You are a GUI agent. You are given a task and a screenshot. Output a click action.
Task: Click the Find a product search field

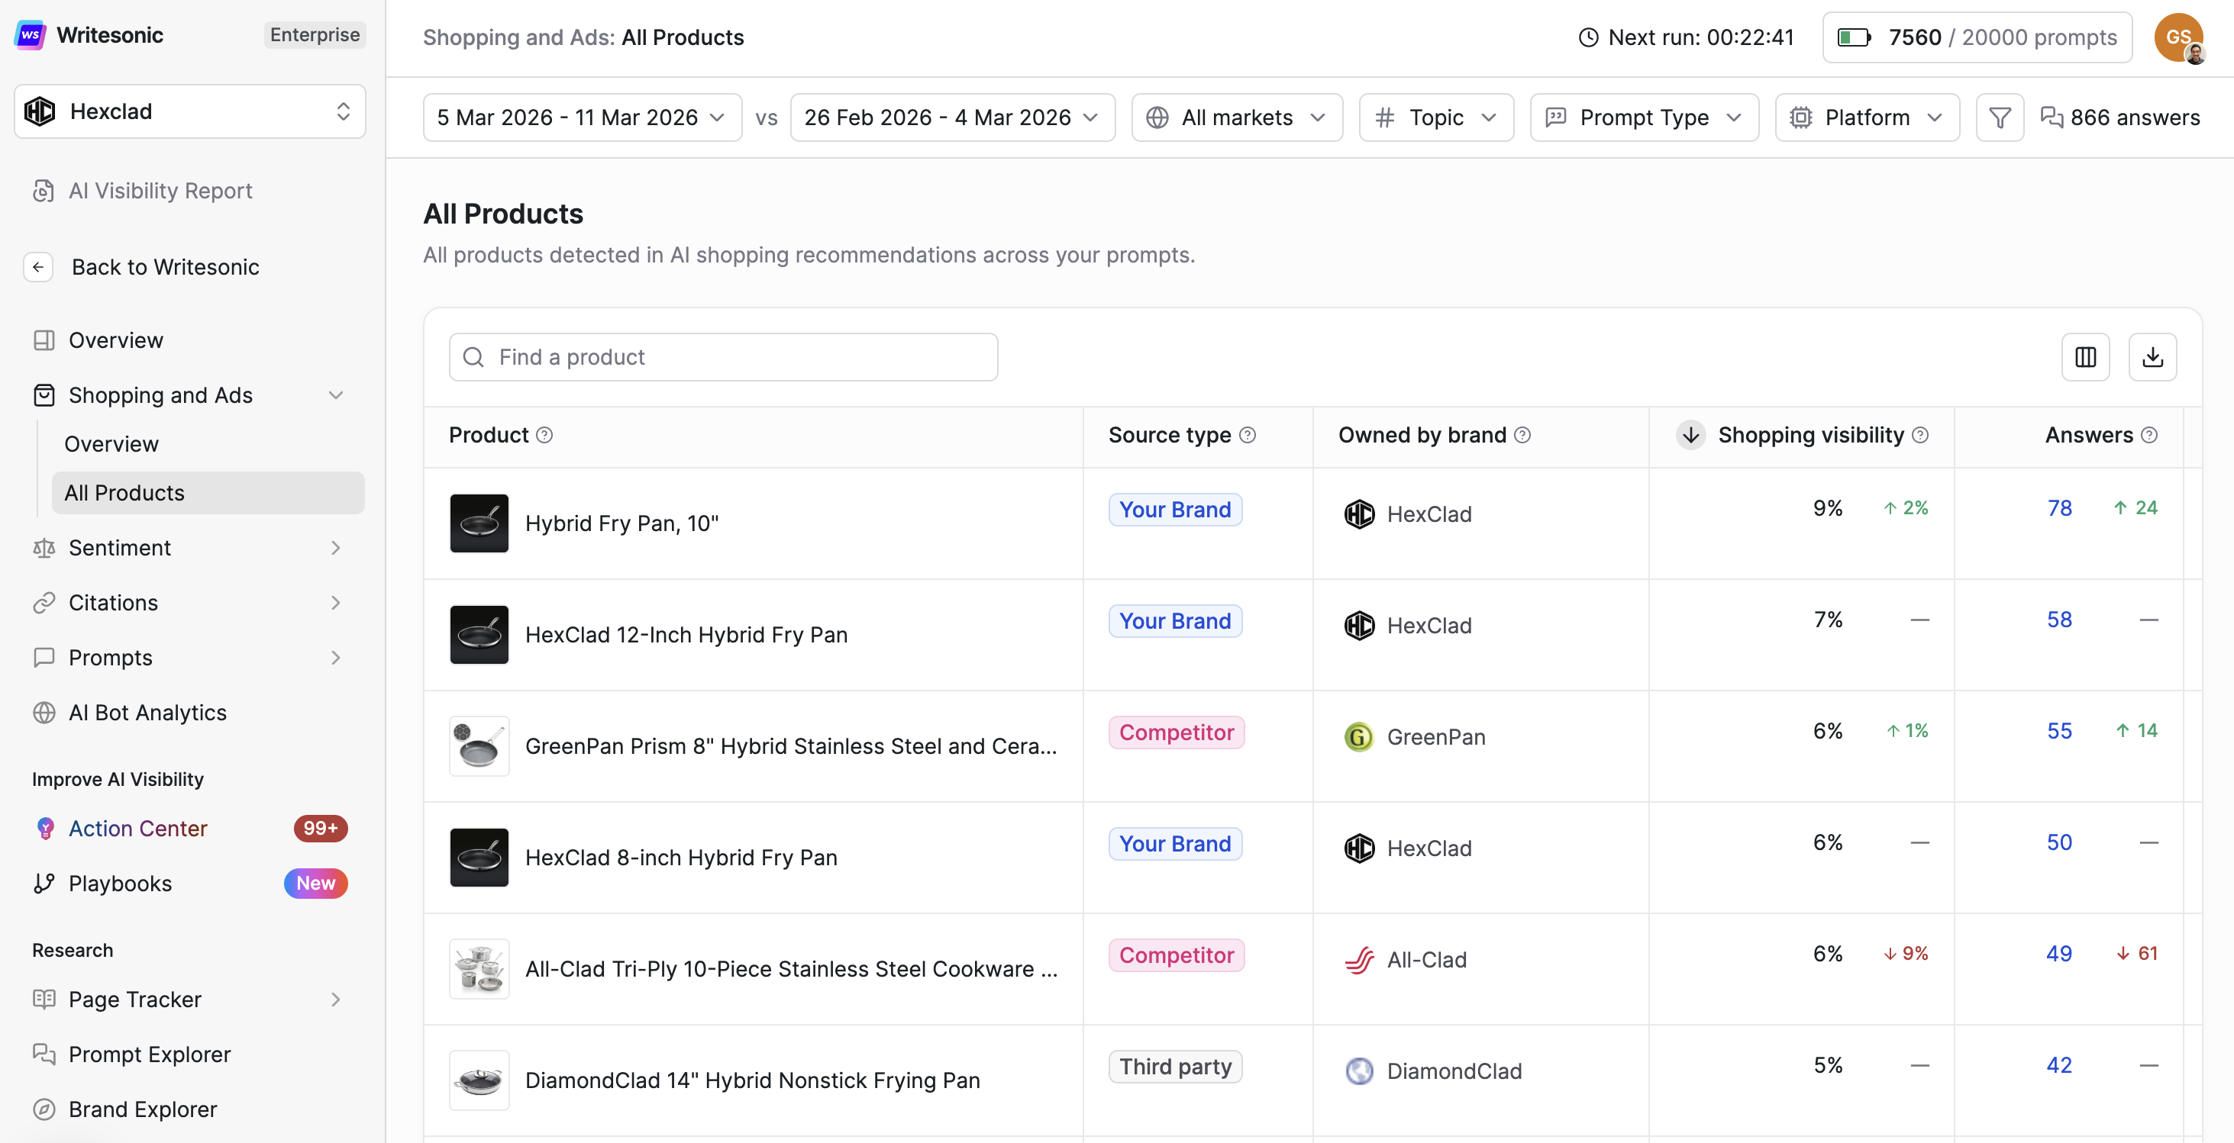click(x=723, y=357)
